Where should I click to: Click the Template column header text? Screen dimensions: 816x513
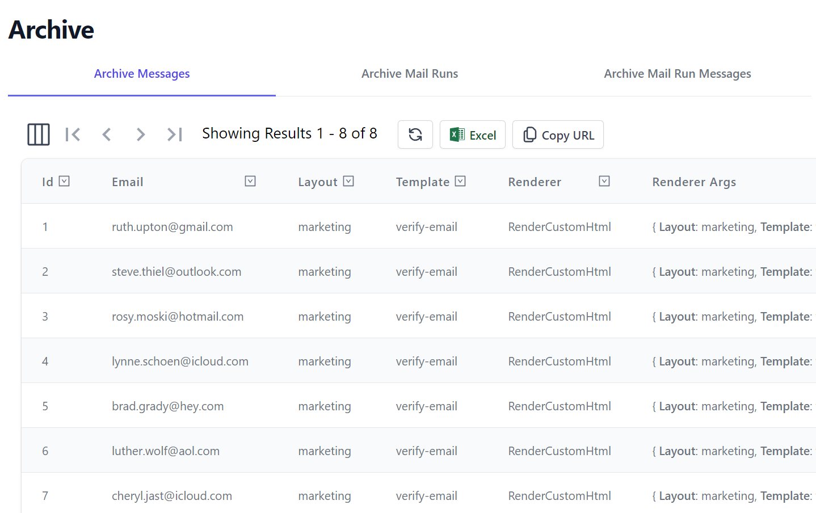point(423,182)
